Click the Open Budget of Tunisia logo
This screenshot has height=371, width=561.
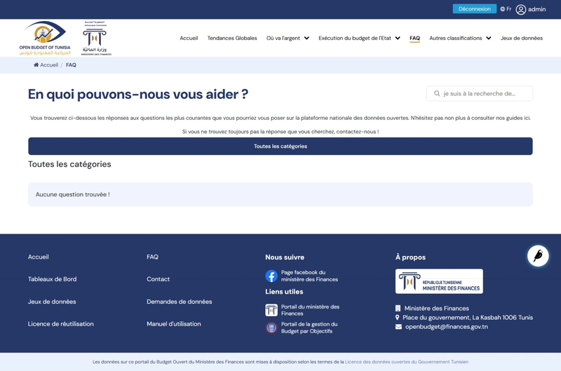(45, 38)
